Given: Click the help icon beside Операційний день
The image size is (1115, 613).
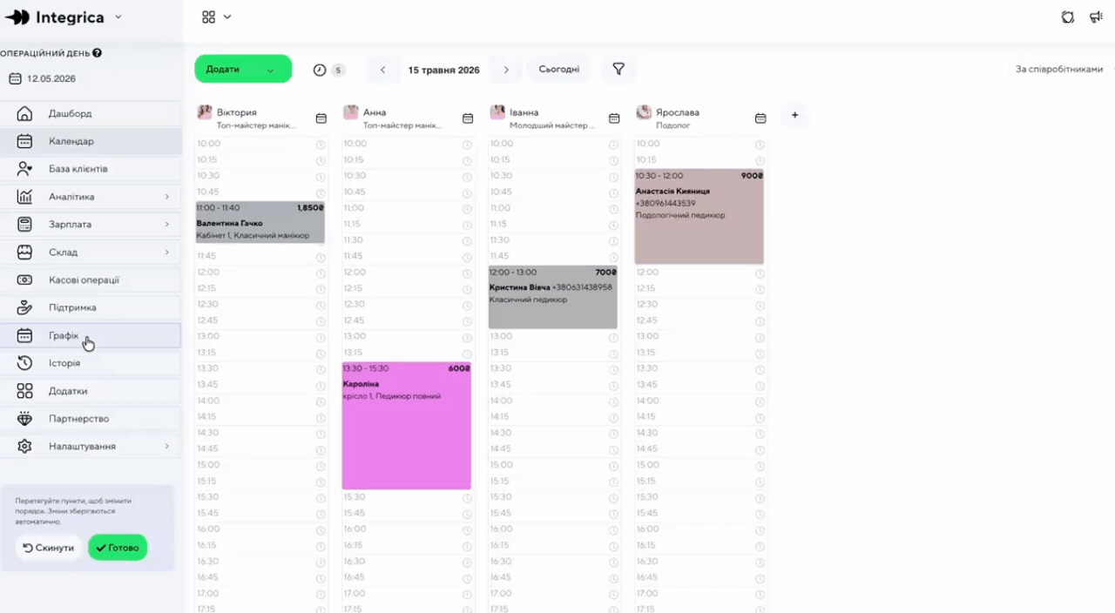Looking at the screenshot, I should tap(97, 53).
